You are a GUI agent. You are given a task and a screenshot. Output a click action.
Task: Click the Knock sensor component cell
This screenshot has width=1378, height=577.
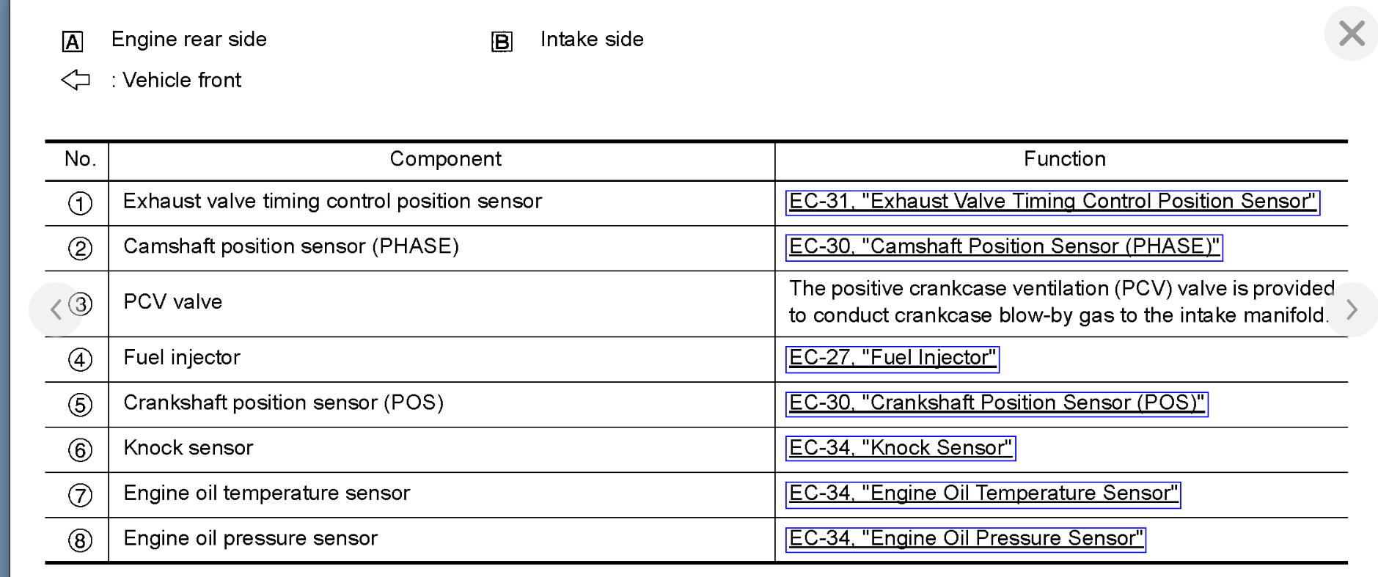pos(188,448)
